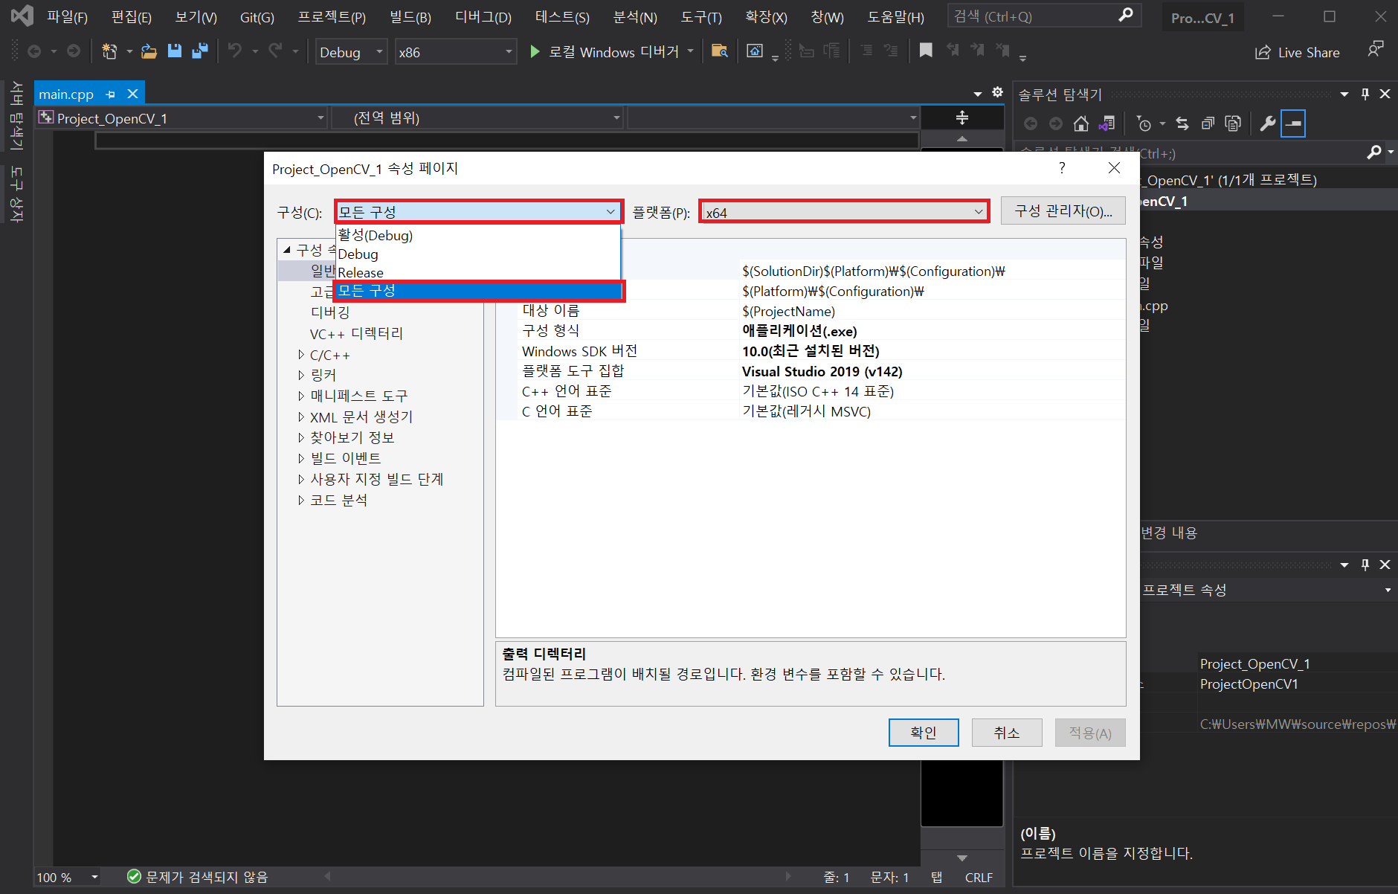Open the Git(G) menu

pyautogui.click(x=257, y=16)
